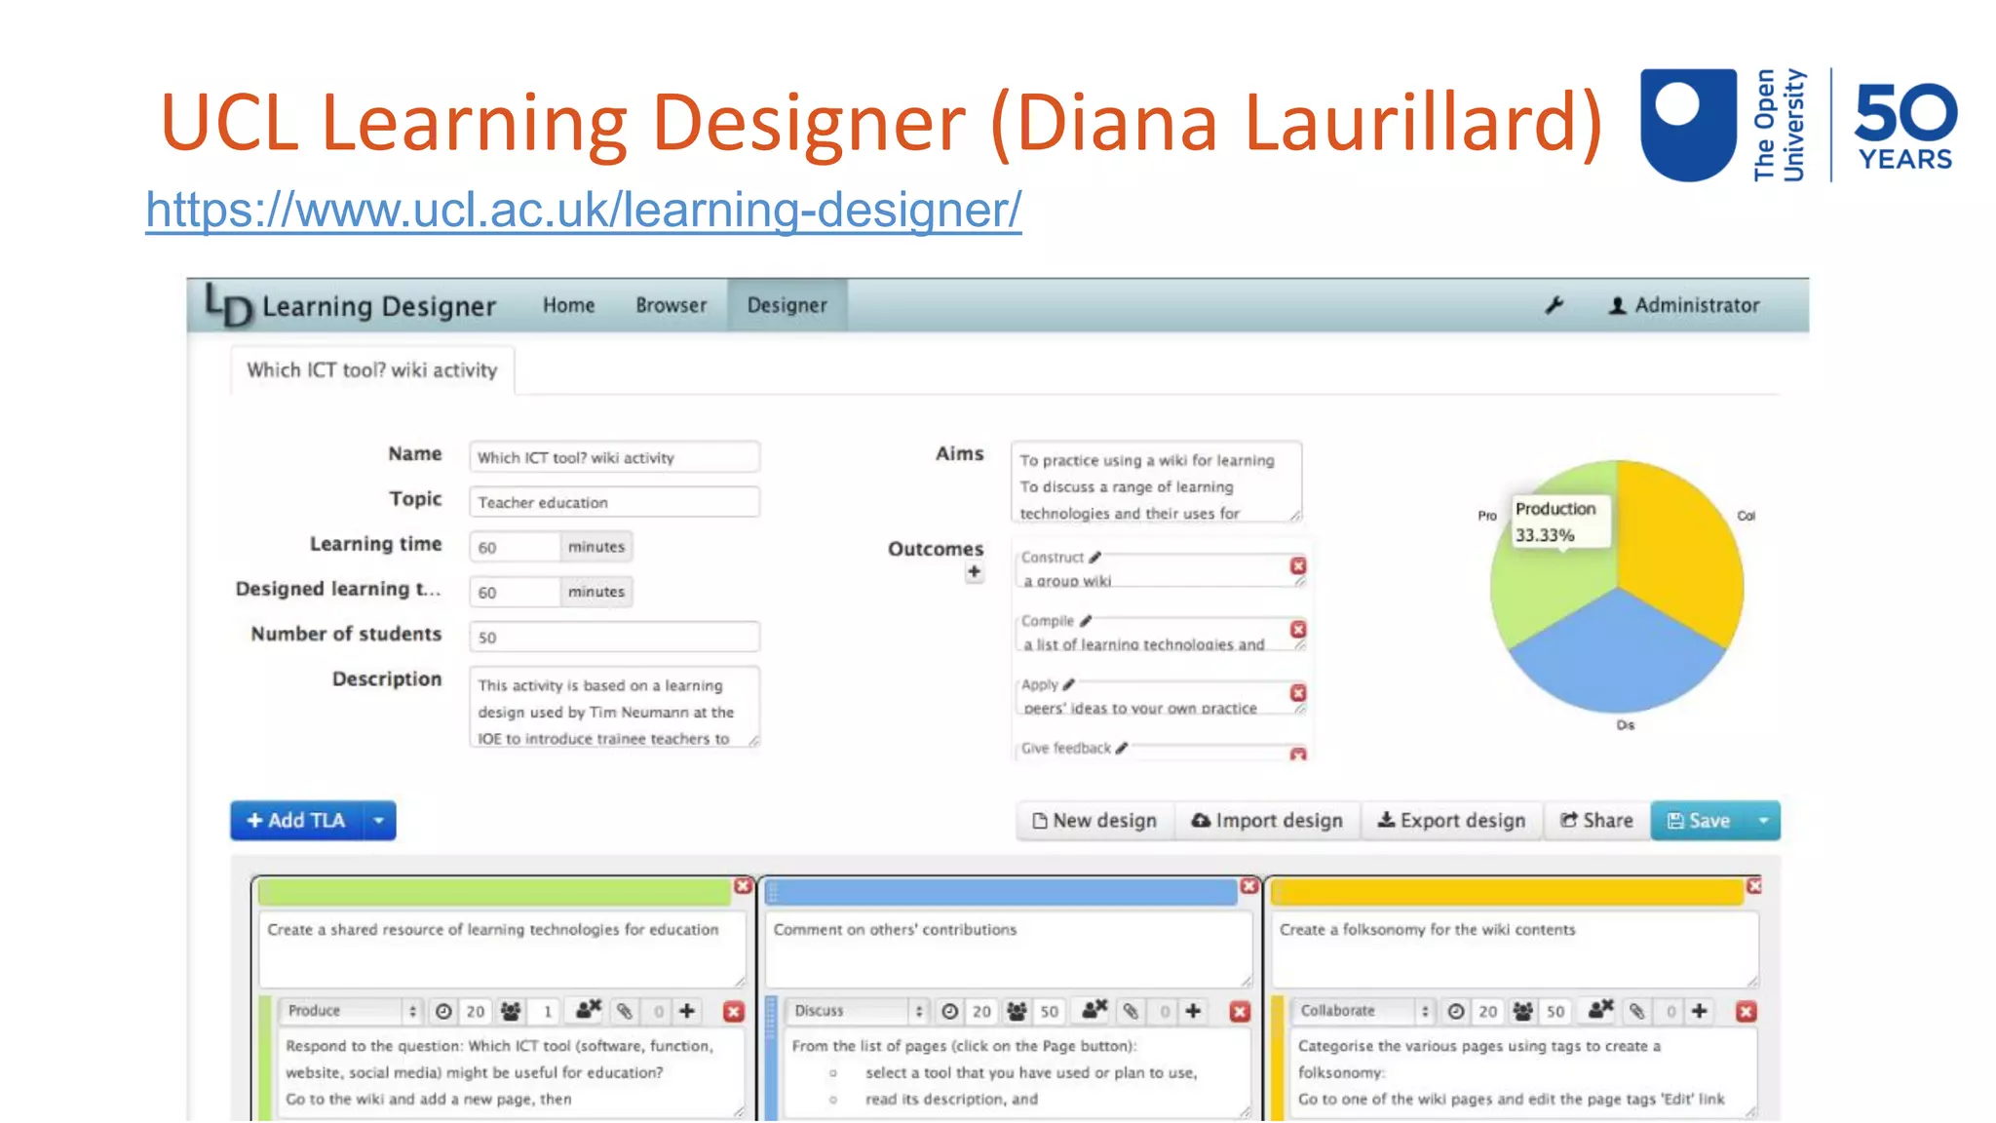
Task: Click attachment paperclip in Discuss row
Action: tap(1131, 1012)
